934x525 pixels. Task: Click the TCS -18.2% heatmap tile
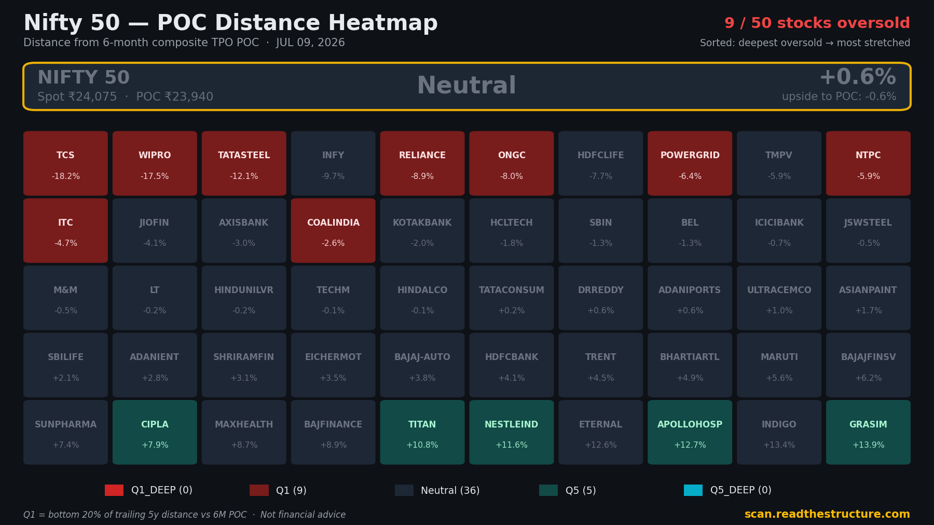click(x=65, y=163)
